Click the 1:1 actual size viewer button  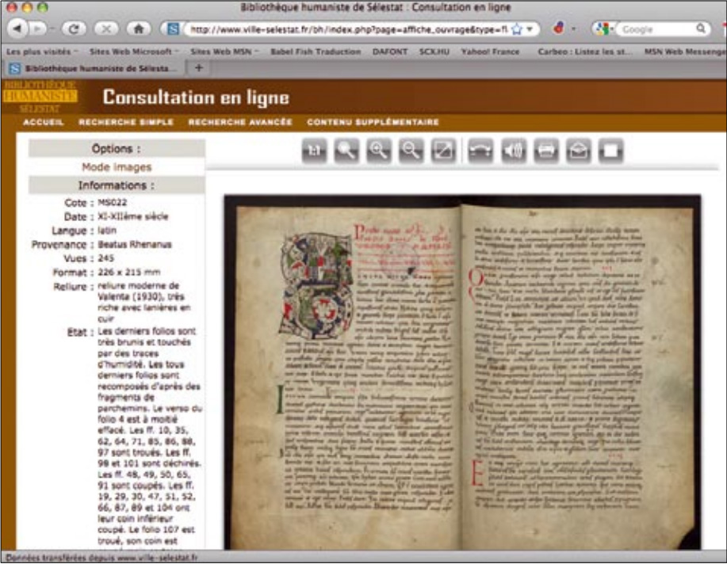point(314,151)
